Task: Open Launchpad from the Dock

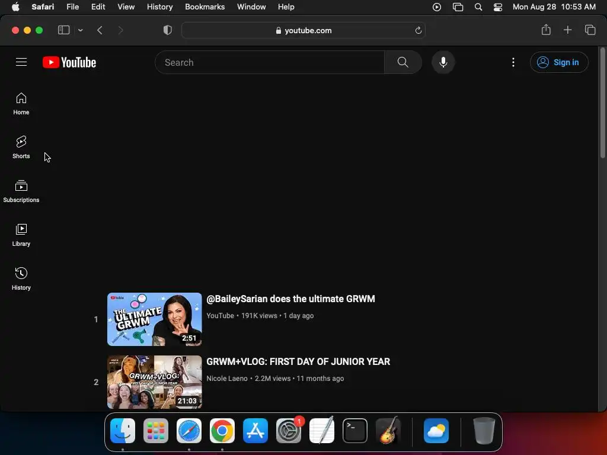Action: click(156, 431)
